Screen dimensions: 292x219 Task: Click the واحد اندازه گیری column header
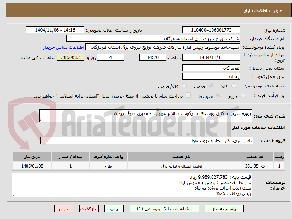[x=108, y=157]
